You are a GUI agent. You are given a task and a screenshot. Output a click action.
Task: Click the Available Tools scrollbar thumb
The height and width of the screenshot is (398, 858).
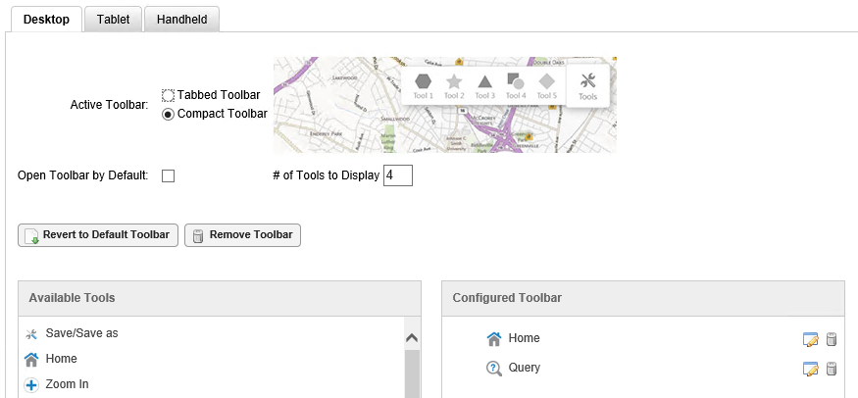click(412, 373)
